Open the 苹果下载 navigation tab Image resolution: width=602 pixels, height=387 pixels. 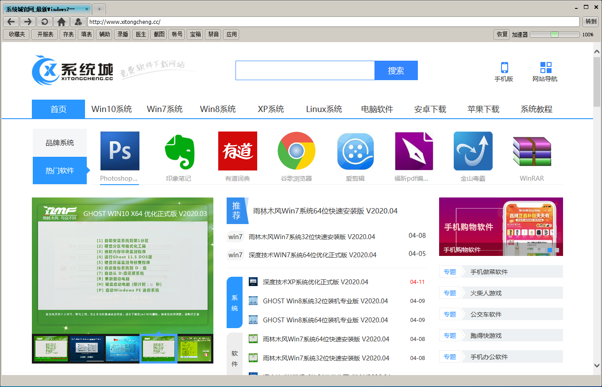tap(483, 109)
